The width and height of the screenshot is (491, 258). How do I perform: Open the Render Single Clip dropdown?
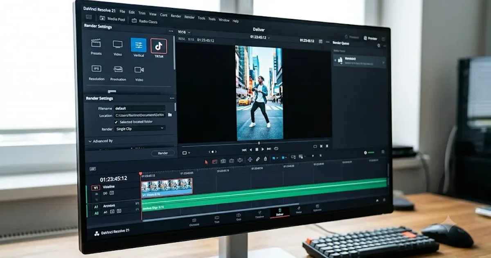point(140,128)
